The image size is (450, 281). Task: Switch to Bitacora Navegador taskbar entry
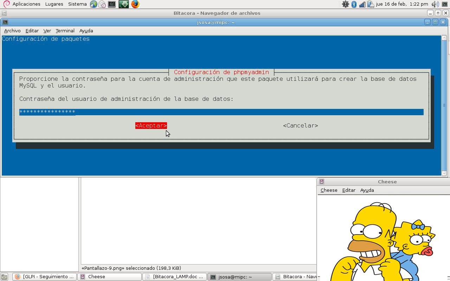pyautogui.click(x=295, y=277)
